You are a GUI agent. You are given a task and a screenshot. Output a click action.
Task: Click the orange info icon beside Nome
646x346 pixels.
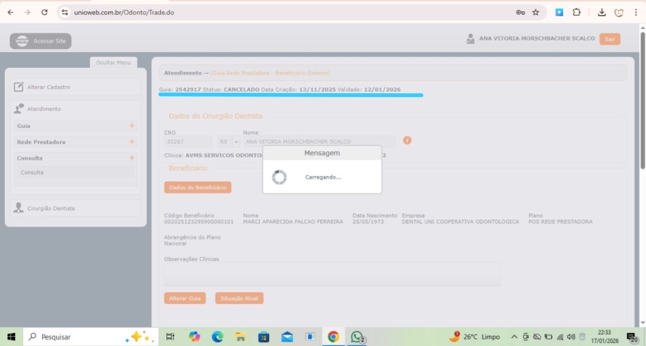407,141
